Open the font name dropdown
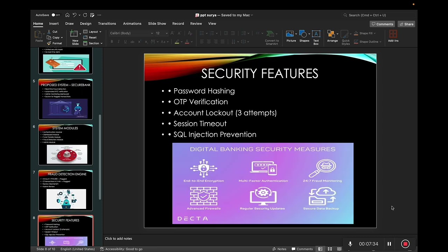This screenshot has width=448, height=252. coord(152,33)
